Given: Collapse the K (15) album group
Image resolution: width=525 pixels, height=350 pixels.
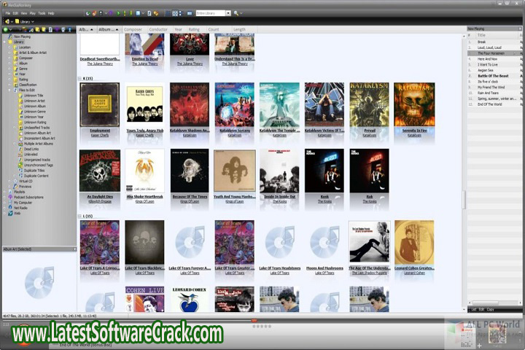Looking at the screenshot, I should [x=80, y=78].
